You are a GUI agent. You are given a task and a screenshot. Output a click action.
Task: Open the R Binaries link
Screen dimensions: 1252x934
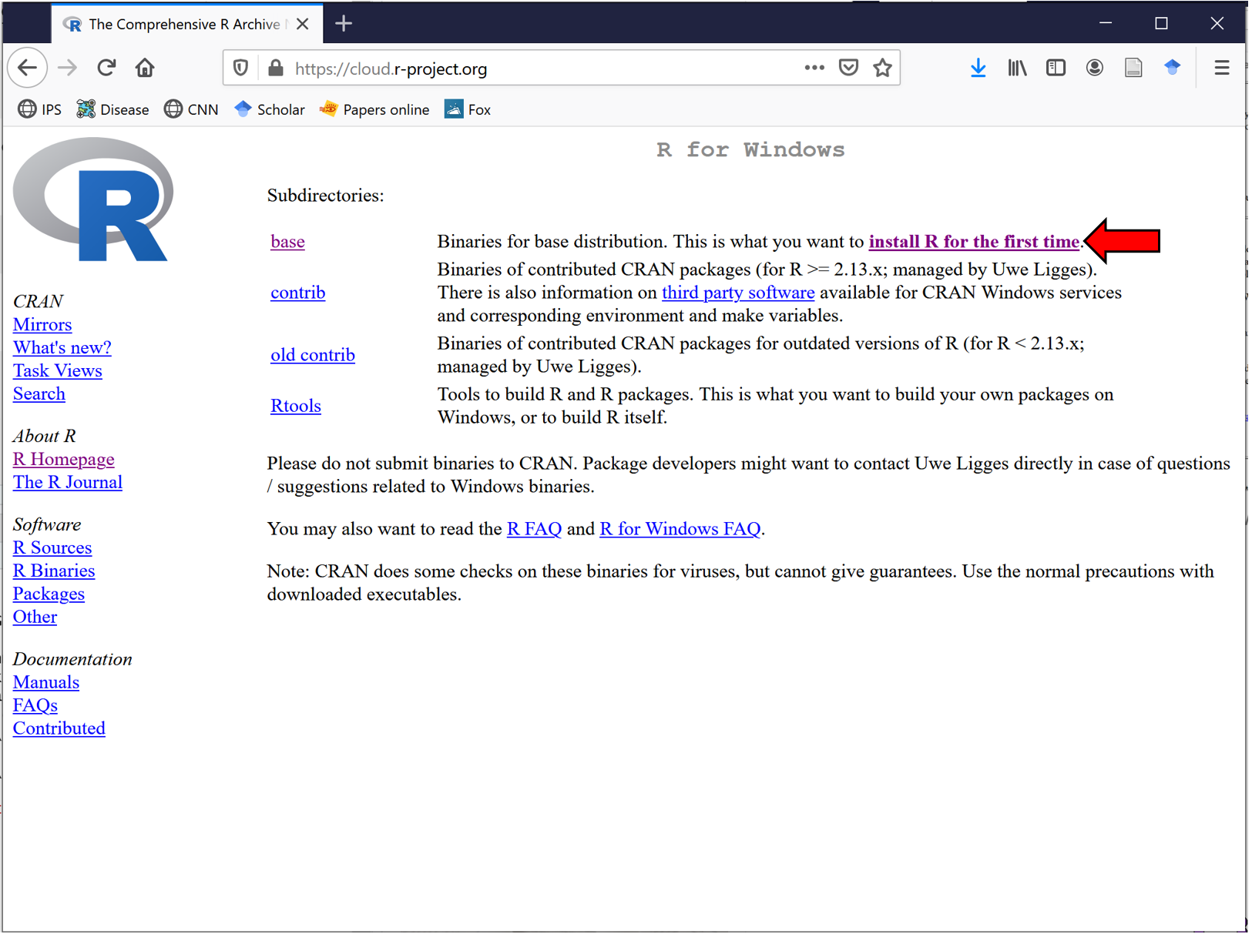tap(54, 571)
